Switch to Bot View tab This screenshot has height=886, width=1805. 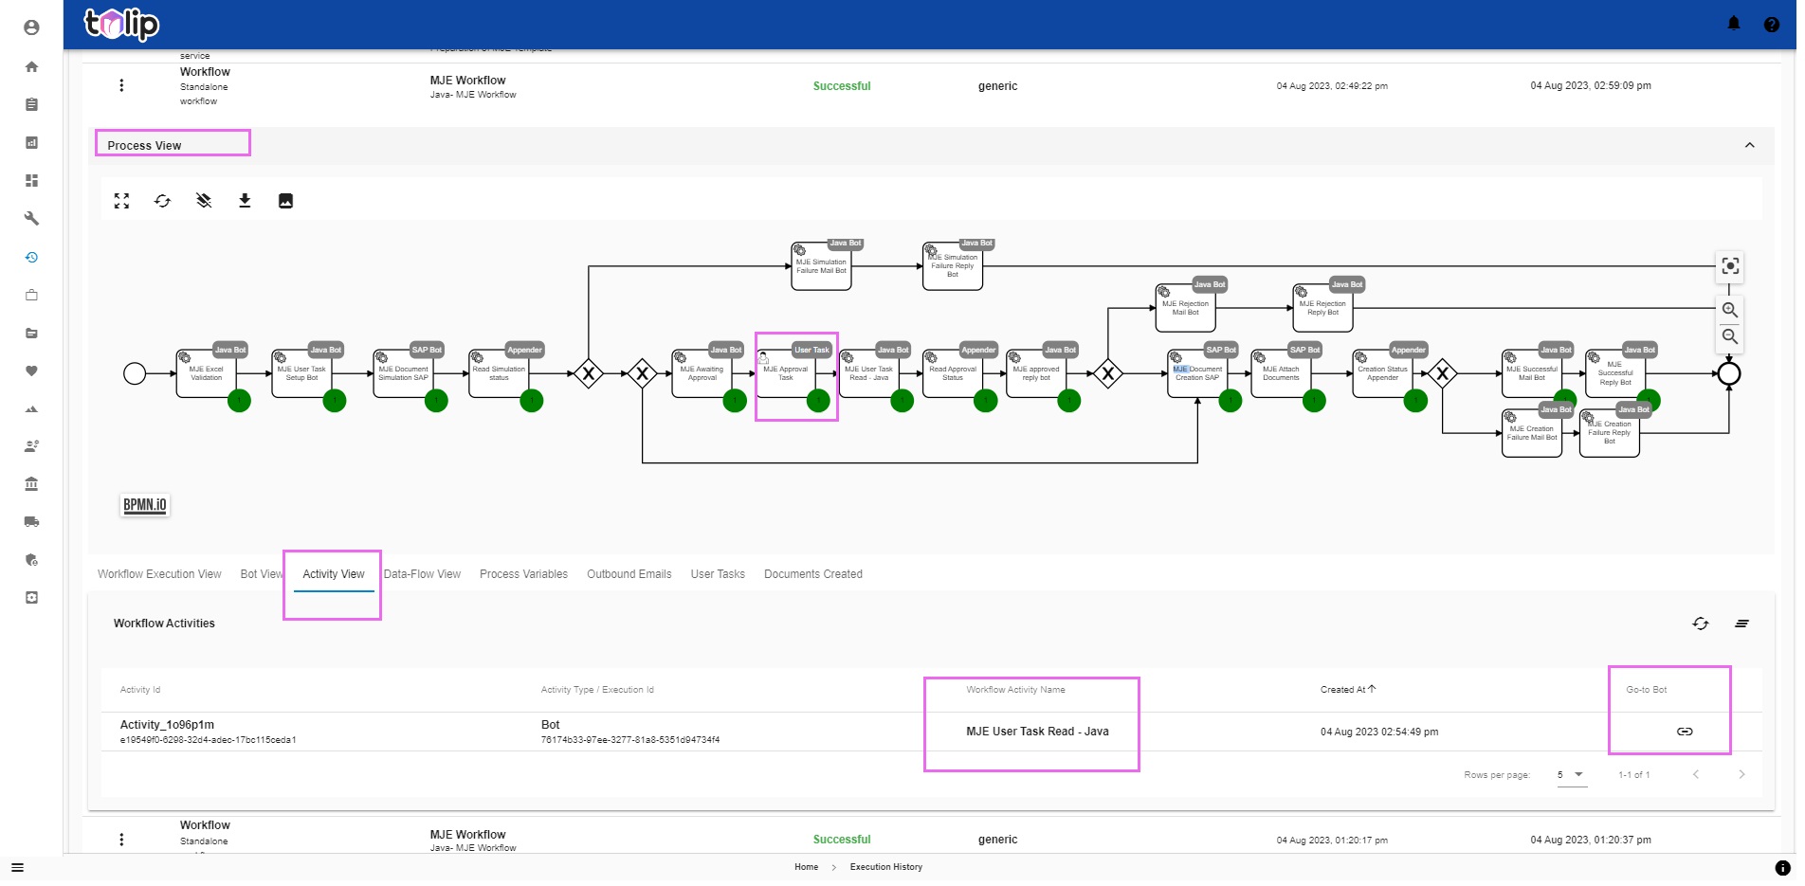pyautogui.click(x=262, y=574)
